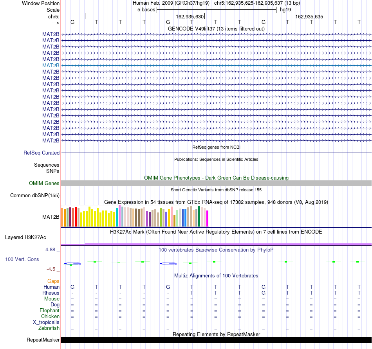Click the first blue PhyloP conservation blob
The height and width of the screenshot is (349, 372).
[72, 263]
